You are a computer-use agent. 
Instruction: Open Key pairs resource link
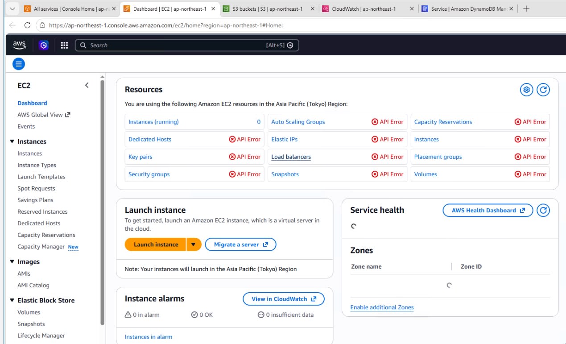coord(140,157)
